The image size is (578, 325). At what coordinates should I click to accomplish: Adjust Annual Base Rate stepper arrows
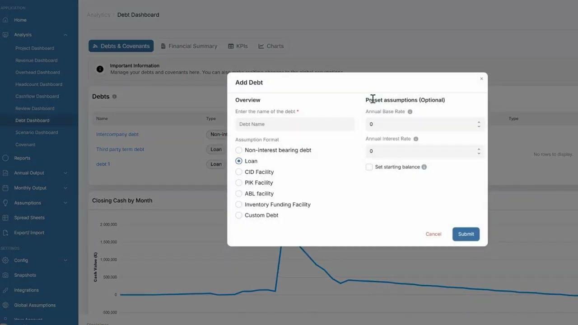click(x=479, y=124)
